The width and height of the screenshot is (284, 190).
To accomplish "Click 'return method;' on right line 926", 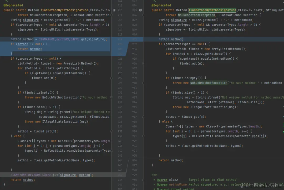I will (171, 160).
